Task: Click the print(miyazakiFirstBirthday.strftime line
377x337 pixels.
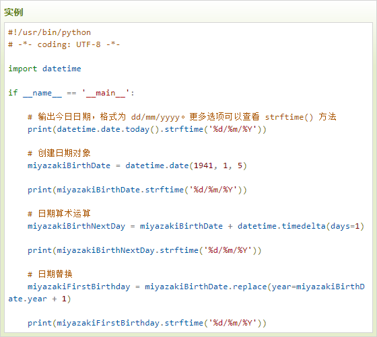Action: (147, 323)
